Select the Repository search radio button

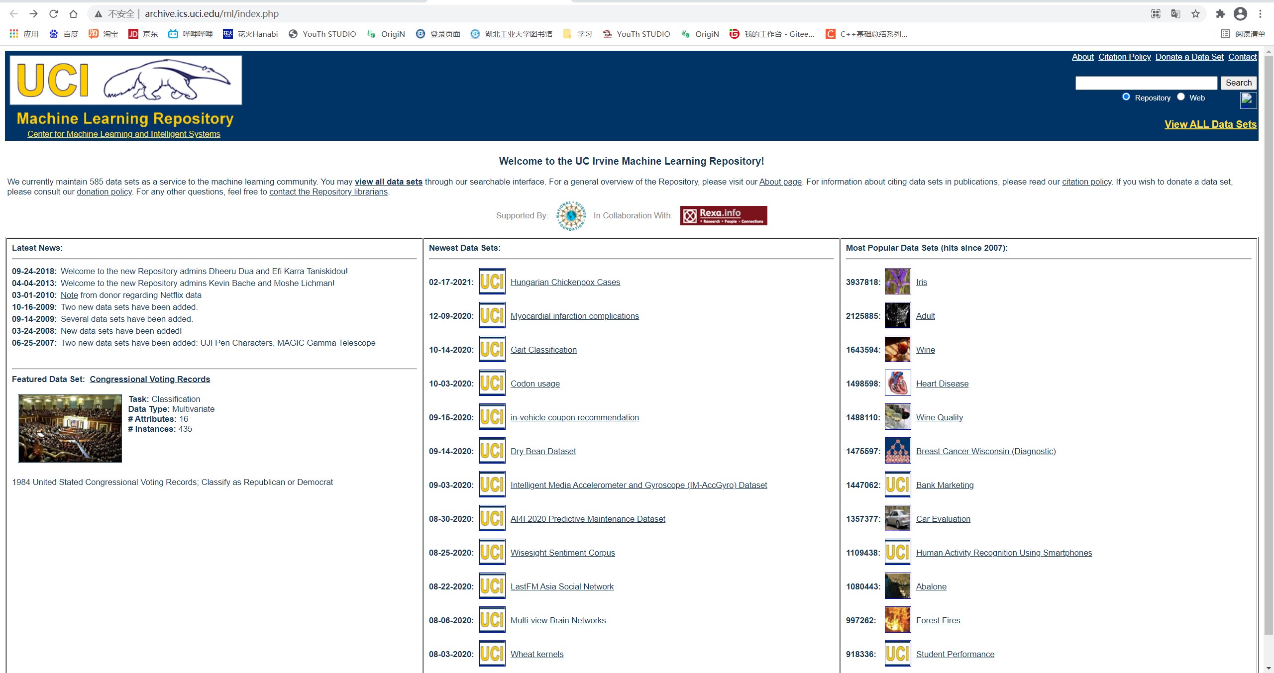click(1126, 97)
